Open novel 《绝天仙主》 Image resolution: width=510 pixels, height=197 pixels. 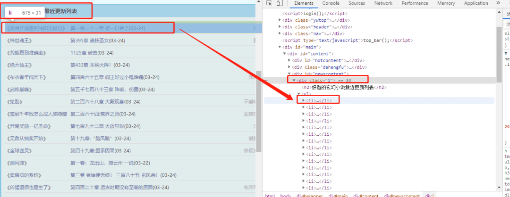point(19,65)
